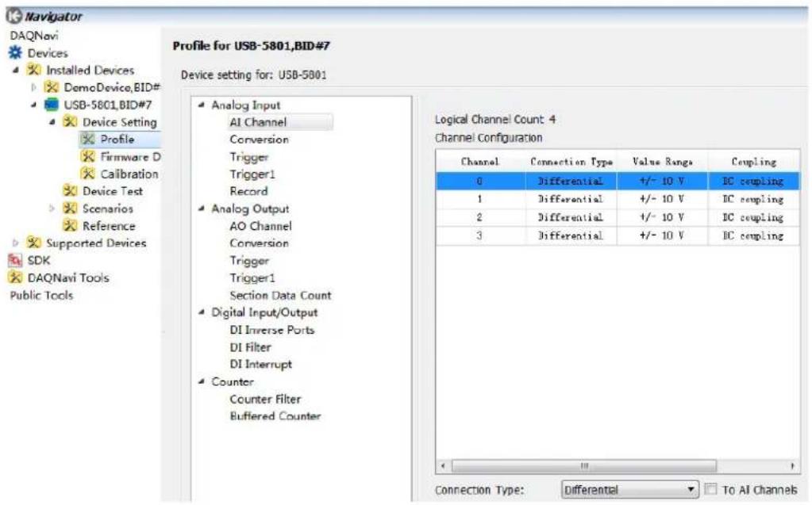Viewport: 812px width, 505px height.
Task: Click the Device Setting tools icon
Action: (70, 121)
